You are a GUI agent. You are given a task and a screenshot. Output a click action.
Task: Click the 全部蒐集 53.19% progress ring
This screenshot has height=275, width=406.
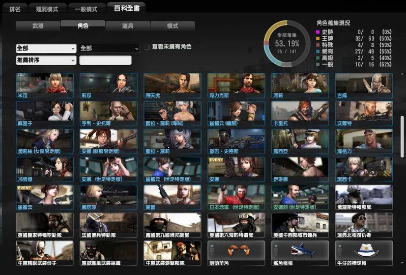click(287, 44)
